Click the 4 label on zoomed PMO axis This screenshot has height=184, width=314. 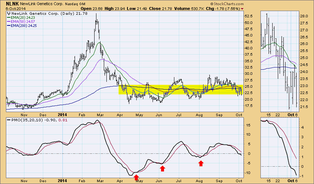pos(303,127)
